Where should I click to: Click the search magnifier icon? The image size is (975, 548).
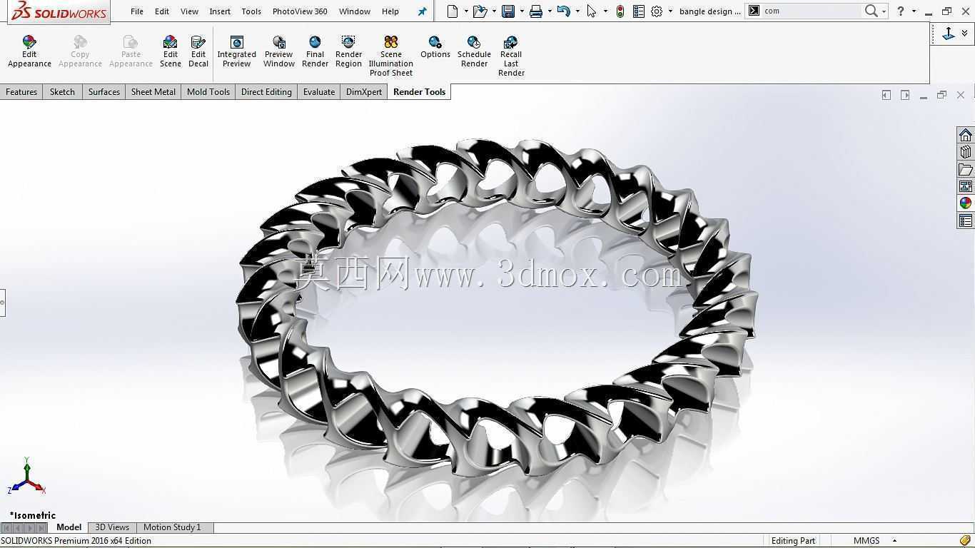pos(871,11)
